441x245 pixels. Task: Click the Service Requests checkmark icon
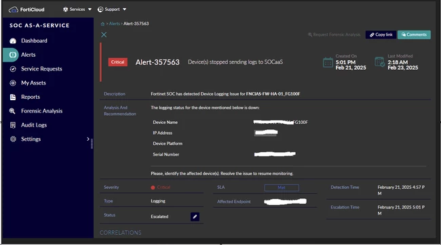click(x=13, y=69)
